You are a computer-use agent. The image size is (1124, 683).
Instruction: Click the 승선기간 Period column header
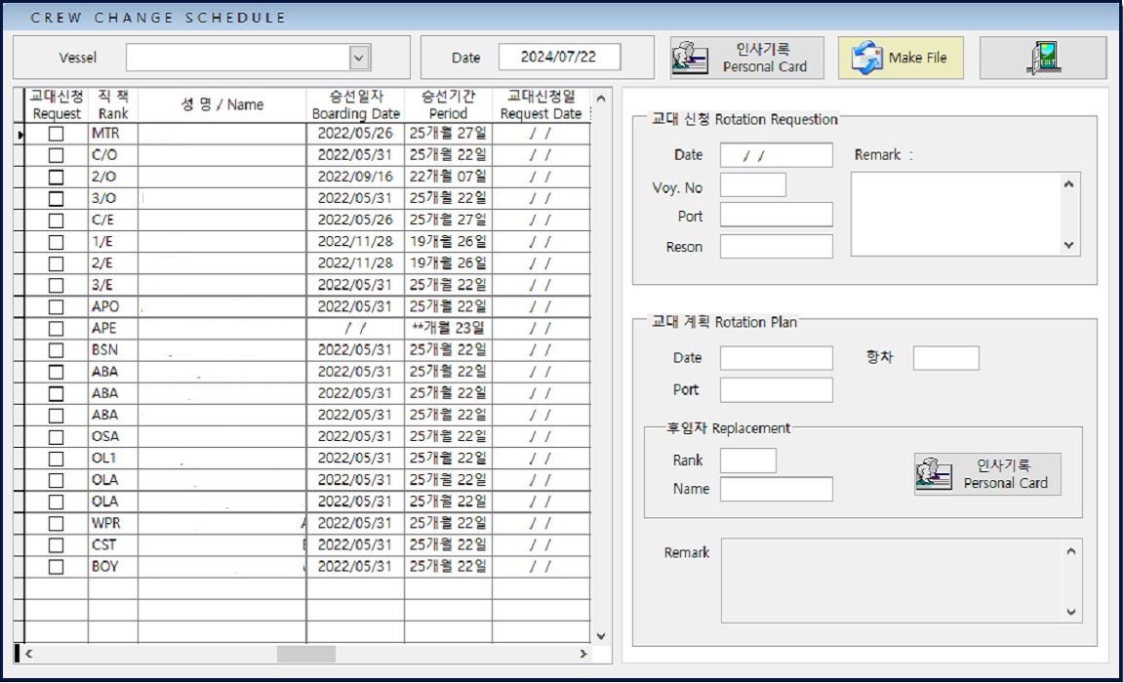(448, 104)
